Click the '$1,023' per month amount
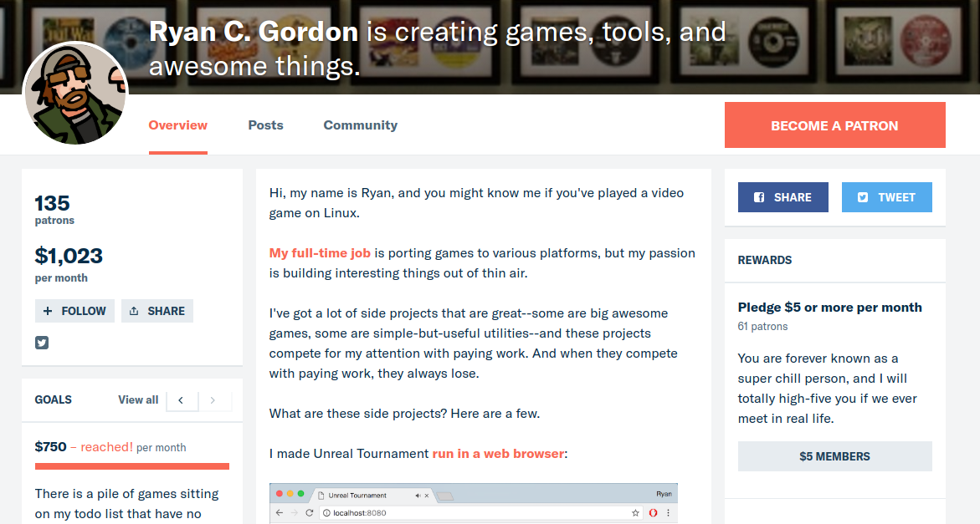This screenshot has height=524, width=980. click(69, 256)
